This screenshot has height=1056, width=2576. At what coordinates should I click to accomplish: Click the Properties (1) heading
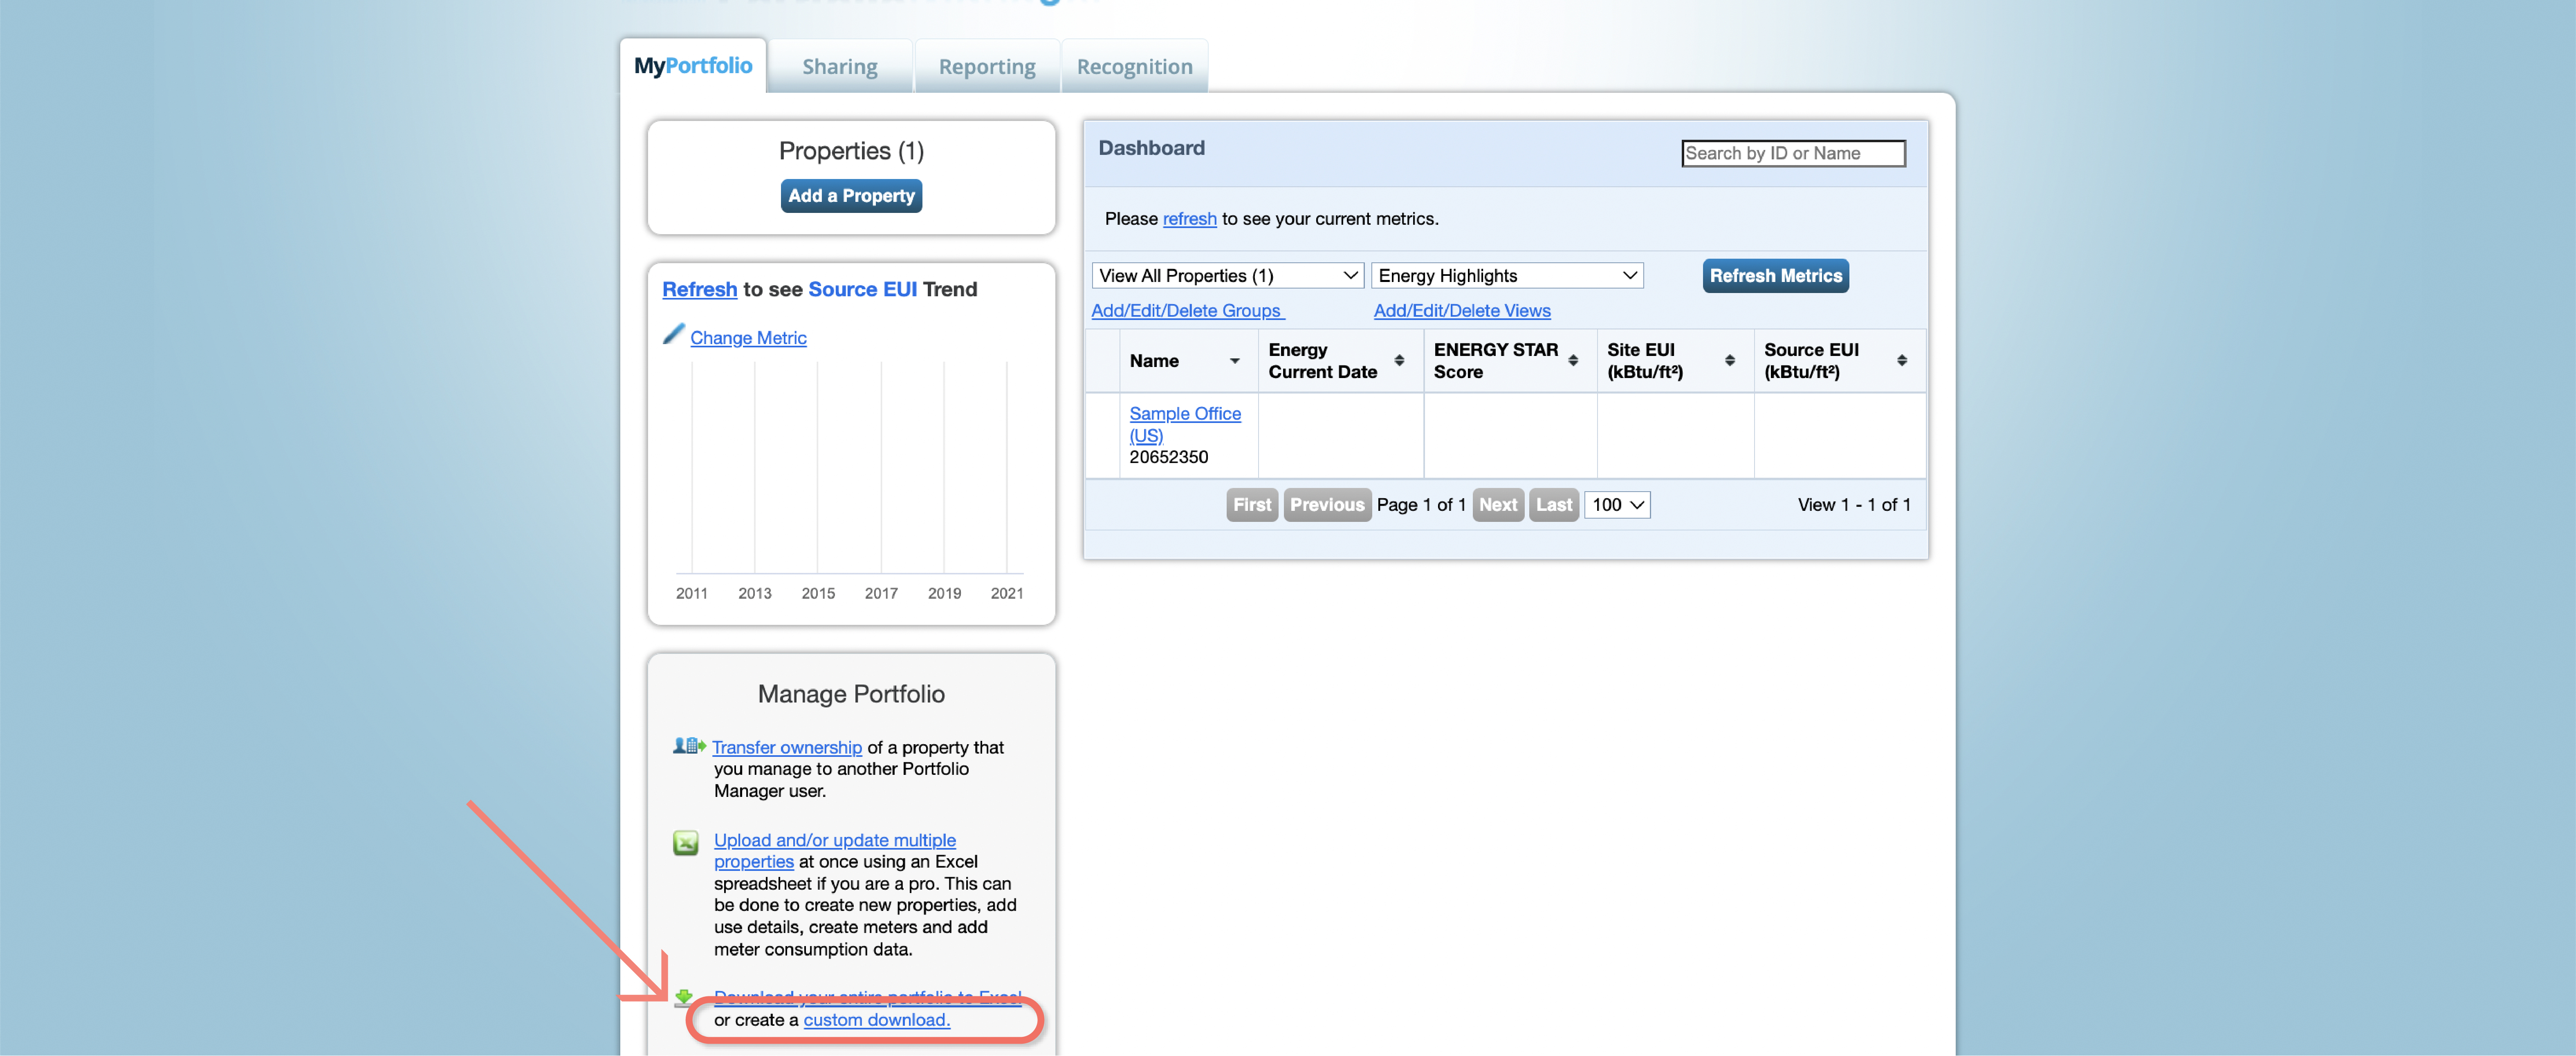[851, 151]
